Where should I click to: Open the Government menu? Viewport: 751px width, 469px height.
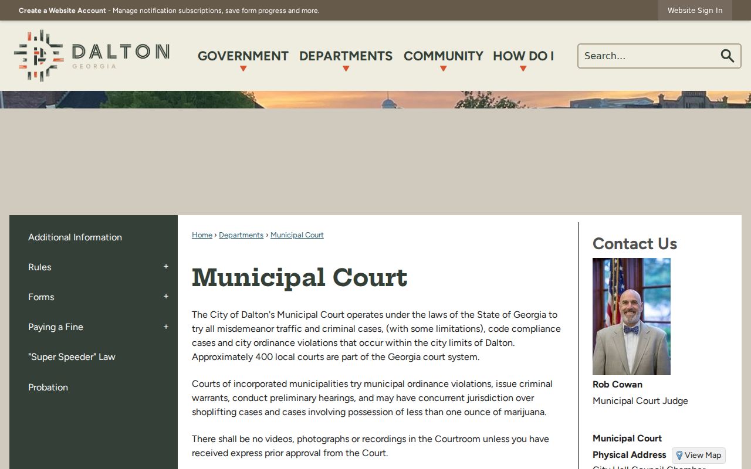click(243, 56)
